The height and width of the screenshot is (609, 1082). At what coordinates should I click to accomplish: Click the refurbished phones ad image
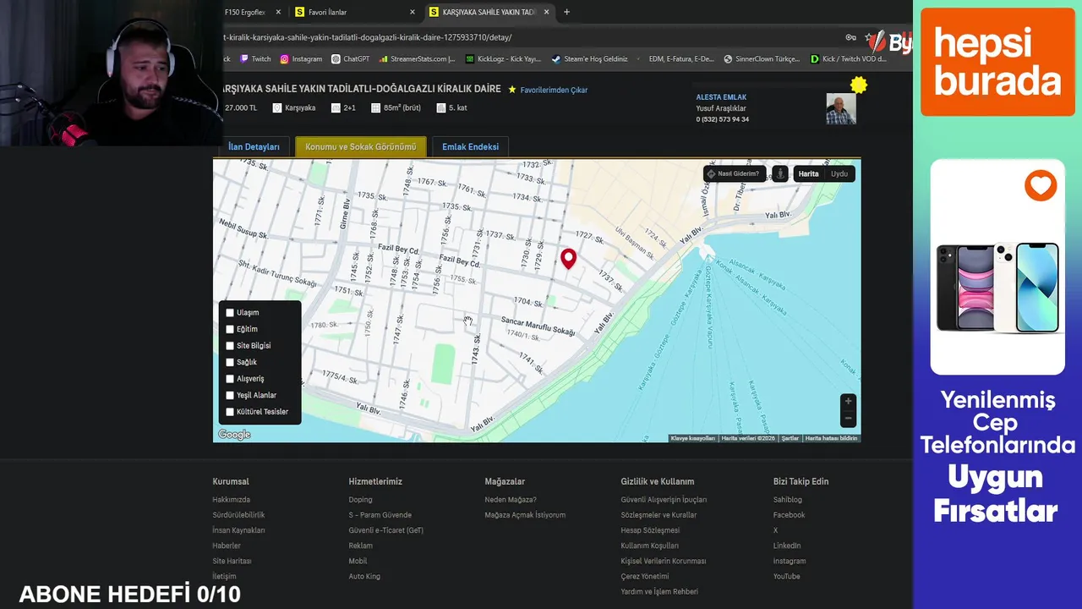(997, 288)
